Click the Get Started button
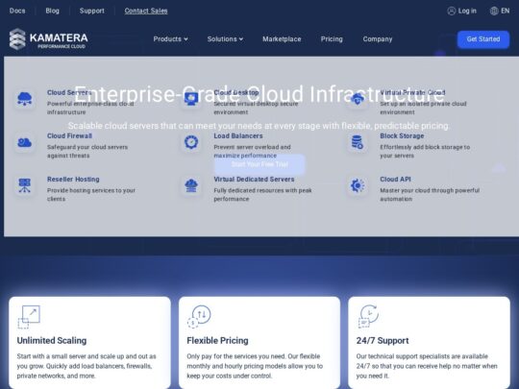 pos(483,39)
